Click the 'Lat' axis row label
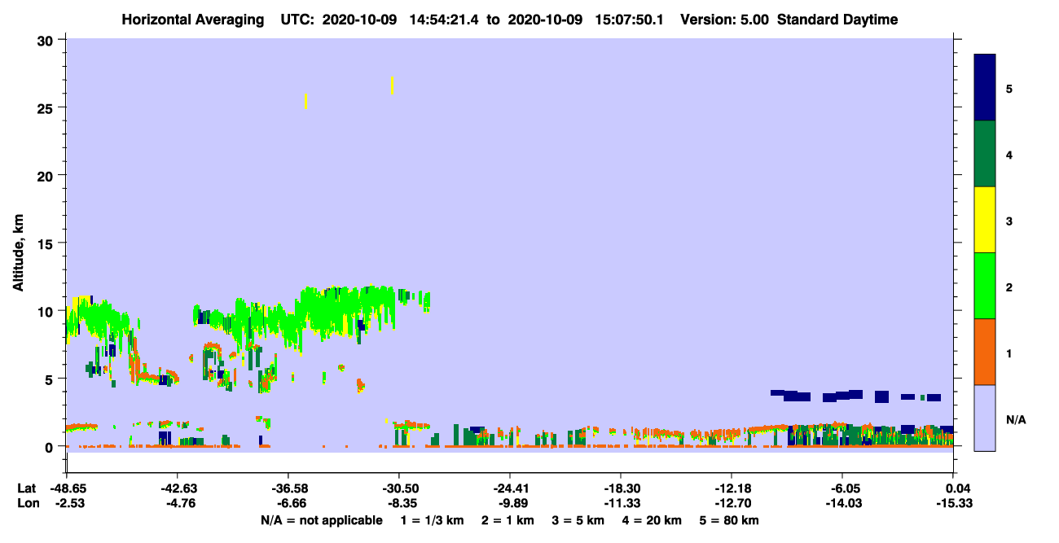Image resolution: width=1059 pixels, height=543 pixels. click(28, 488)
